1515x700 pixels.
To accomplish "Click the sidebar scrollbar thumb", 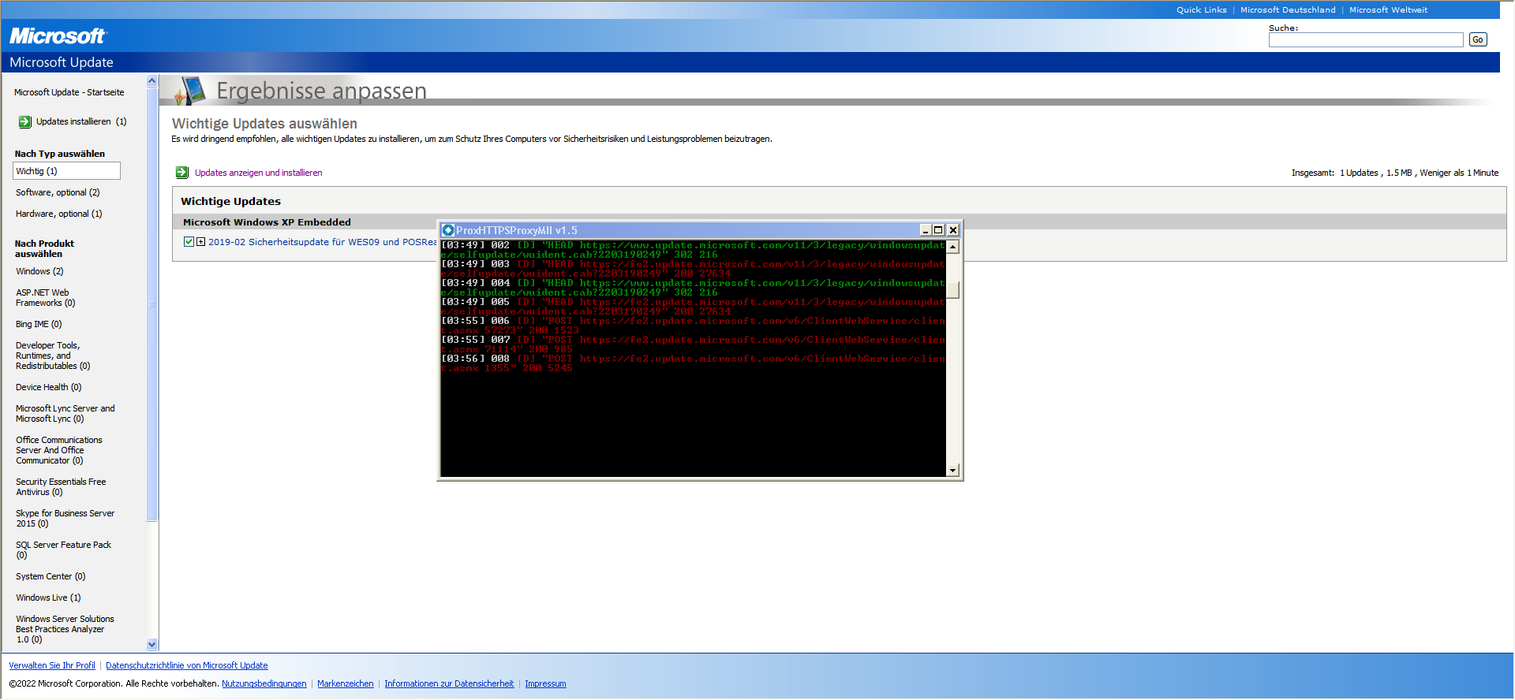I will click(x=151, y=303).
